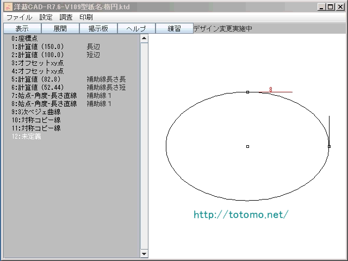This screenshot has height=261, width=348.
Task: Open the 設定 menu
Action: click(x=46, y=17)
